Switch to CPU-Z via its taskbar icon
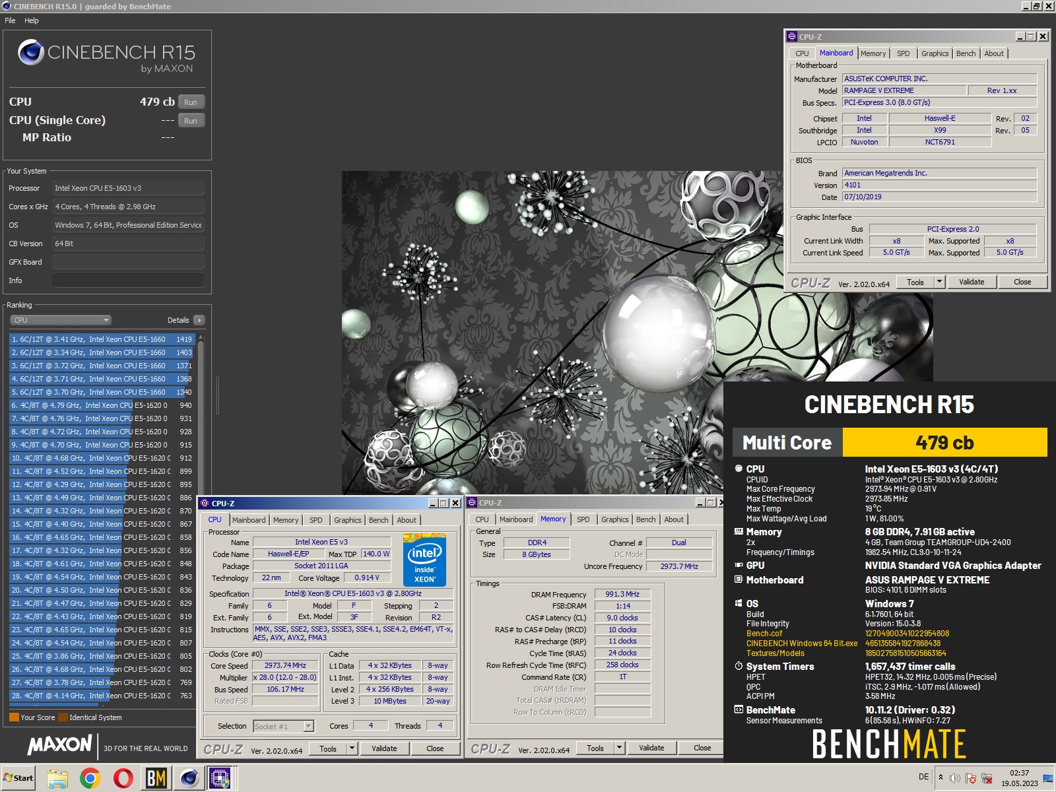This screenshot has height=792, width=1056. tap(220, 778)
